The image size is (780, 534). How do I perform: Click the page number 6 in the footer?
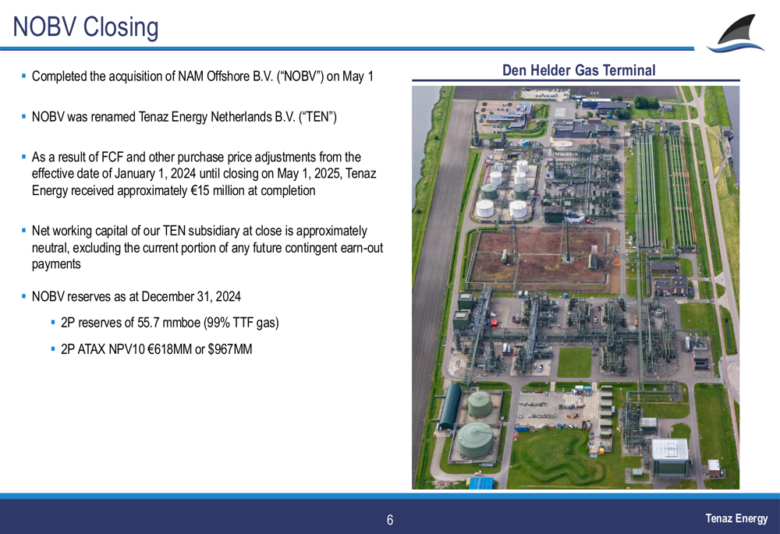pos(390,520)
